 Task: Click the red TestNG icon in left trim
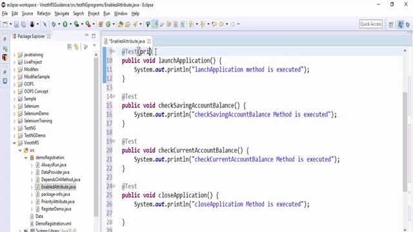[x=5, y=57]
